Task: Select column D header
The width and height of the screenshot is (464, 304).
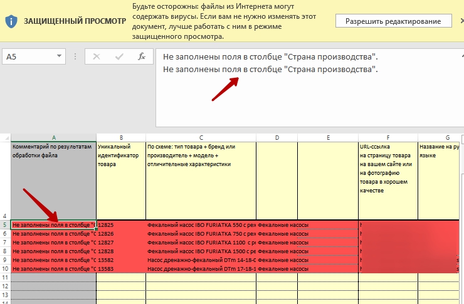Action: [277, 137]
